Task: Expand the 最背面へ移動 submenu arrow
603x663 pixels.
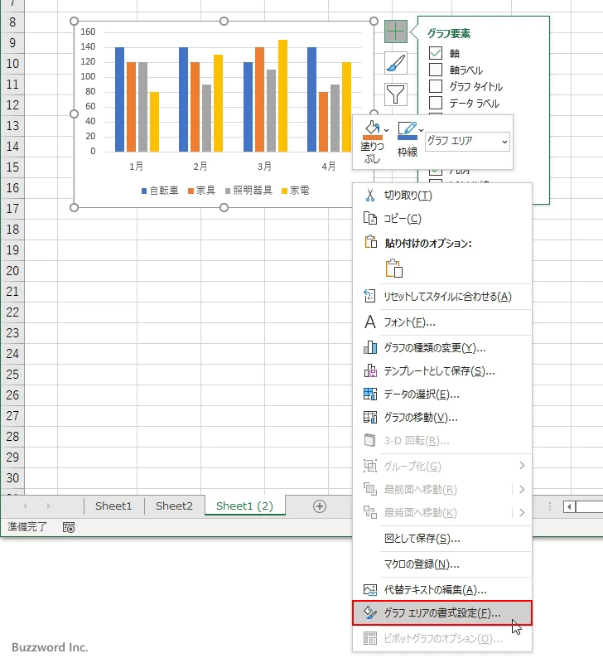Action: [x=522, y=512]
